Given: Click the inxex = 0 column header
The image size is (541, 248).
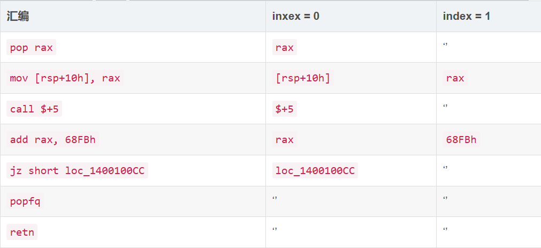Looking at the screenshot, I should (x=296, y=16).
